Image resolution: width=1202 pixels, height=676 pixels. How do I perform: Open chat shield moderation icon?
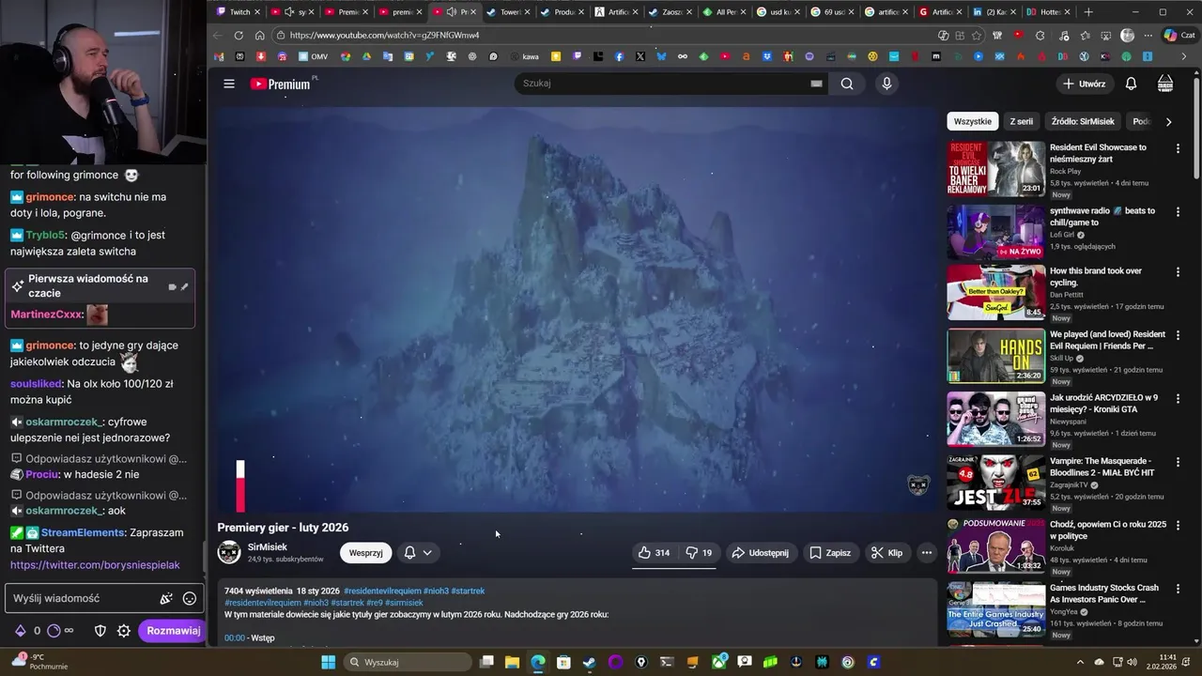[100, 631]
